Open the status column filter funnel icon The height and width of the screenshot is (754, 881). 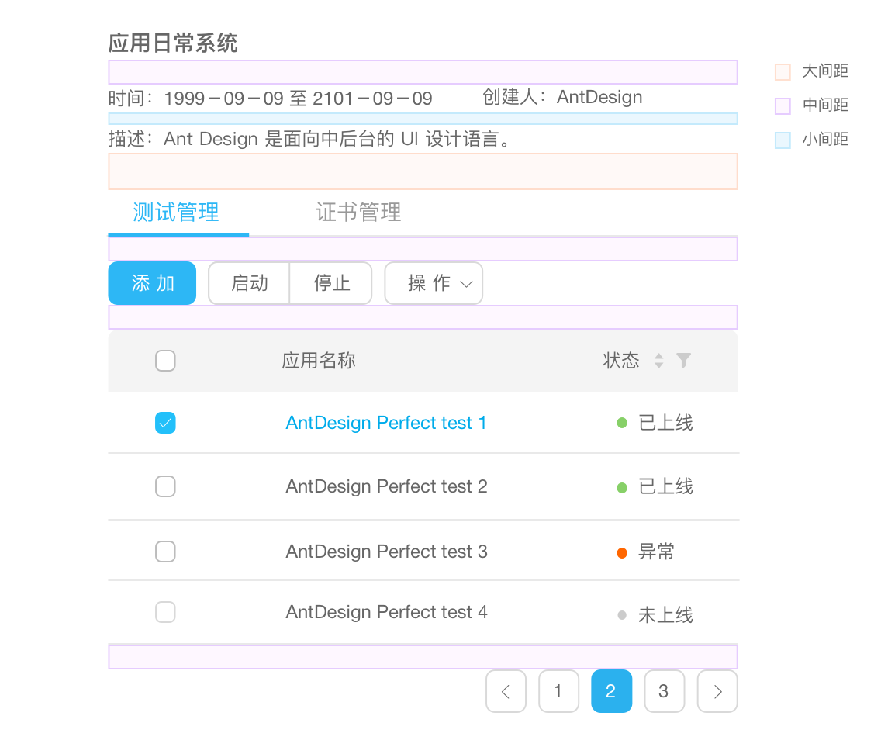pyautogui.click(x=683, y=360)
